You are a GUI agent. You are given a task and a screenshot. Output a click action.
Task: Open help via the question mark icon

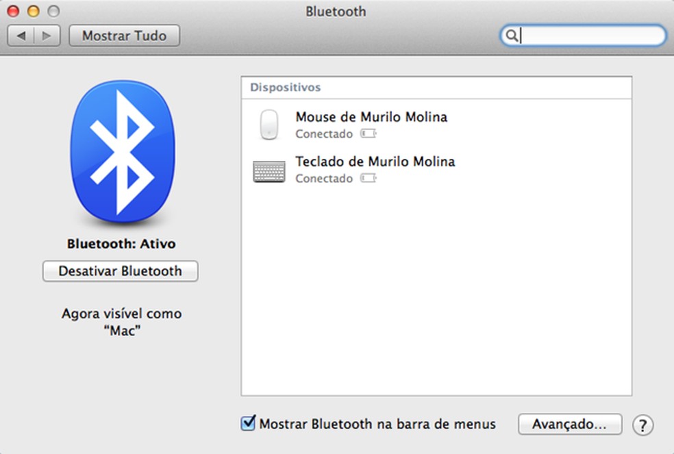[642, 425]
